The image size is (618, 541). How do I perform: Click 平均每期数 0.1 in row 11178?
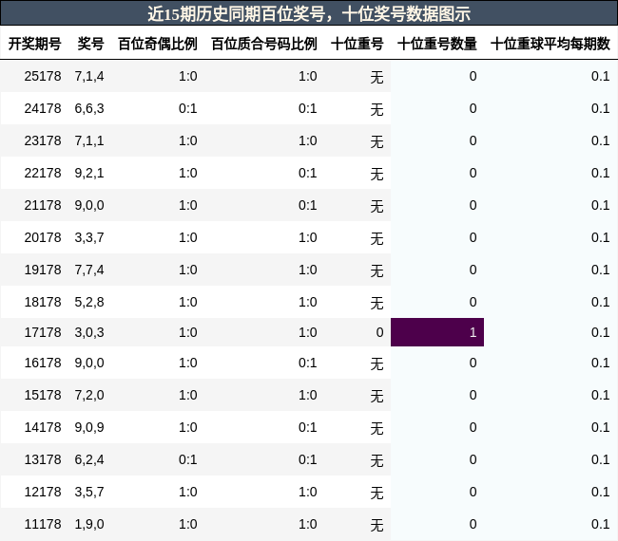click(x=600, y=524)
